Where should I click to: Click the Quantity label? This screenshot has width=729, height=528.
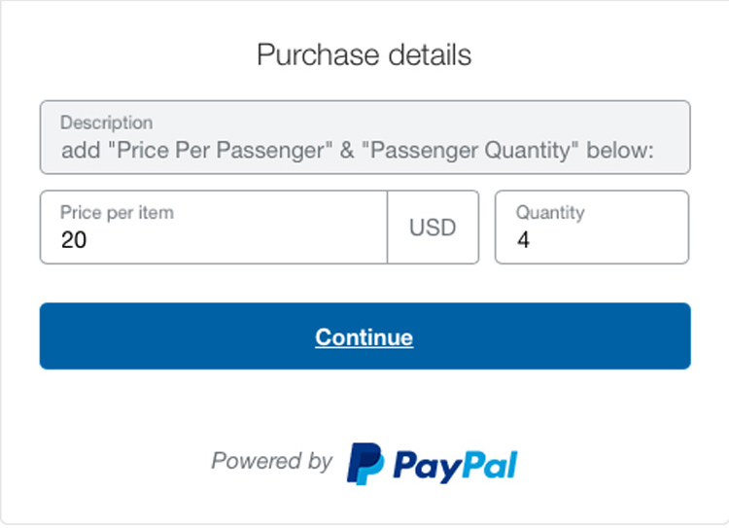[550, 213]
